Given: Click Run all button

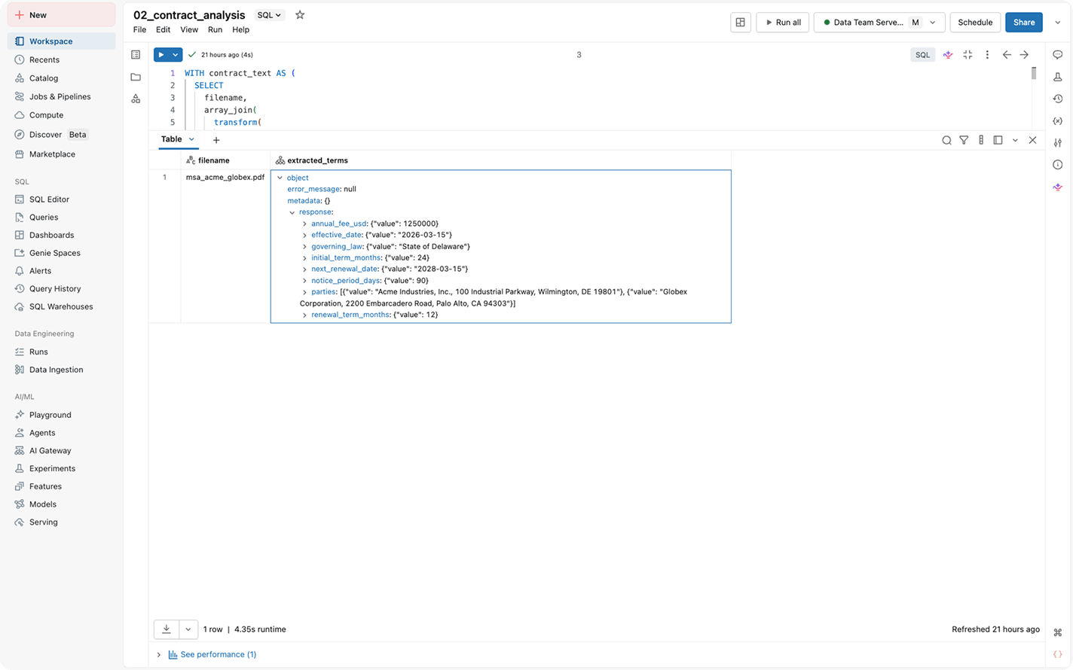Looking at the screenshot, I should pyautogui.click(x=782, y=23).
